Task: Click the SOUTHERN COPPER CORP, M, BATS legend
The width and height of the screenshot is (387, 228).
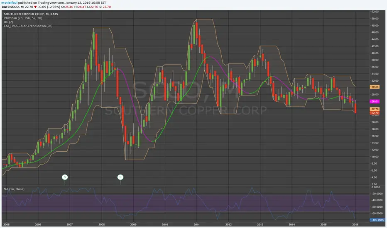Action: tap(31, 14)
